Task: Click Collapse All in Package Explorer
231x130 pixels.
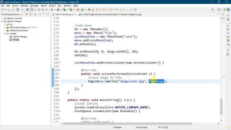Action: click(x=26, y=14)
